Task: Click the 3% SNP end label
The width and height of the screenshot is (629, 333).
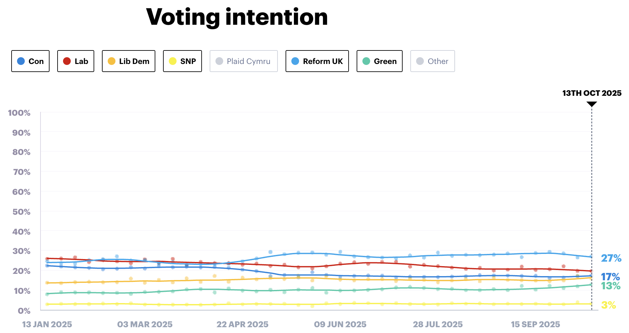Action: point(608,305)
